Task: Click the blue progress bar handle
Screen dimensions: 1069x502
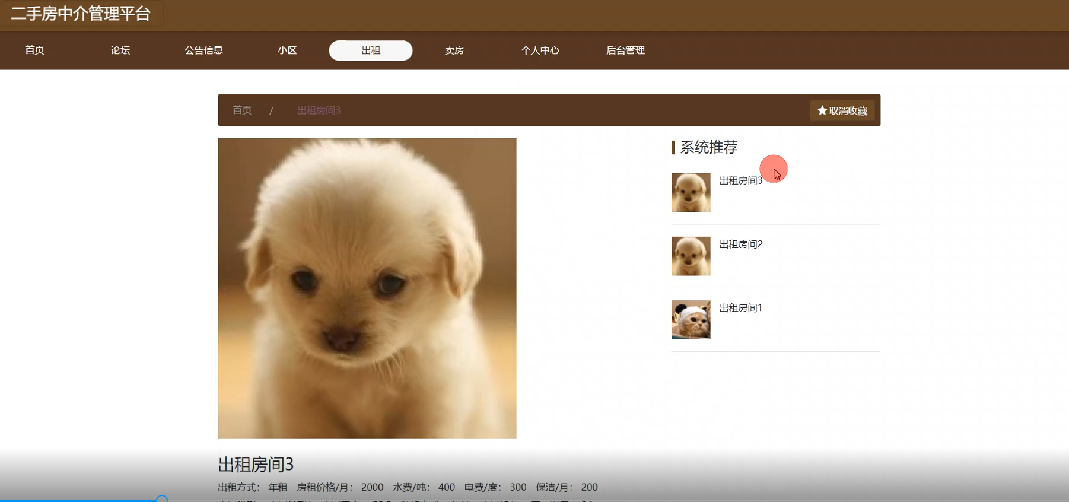Action: coord(161,499)
